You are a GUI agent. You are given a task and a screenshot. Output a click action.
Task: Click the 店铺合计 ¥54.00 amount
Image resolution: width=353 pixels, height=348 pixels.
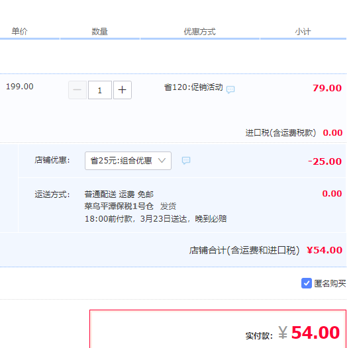325,250
